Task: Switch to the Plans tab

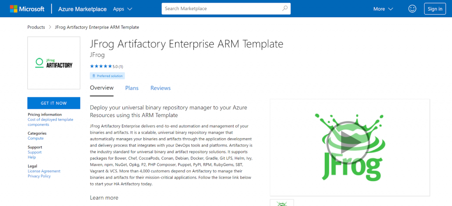Action: pos(132,88)
